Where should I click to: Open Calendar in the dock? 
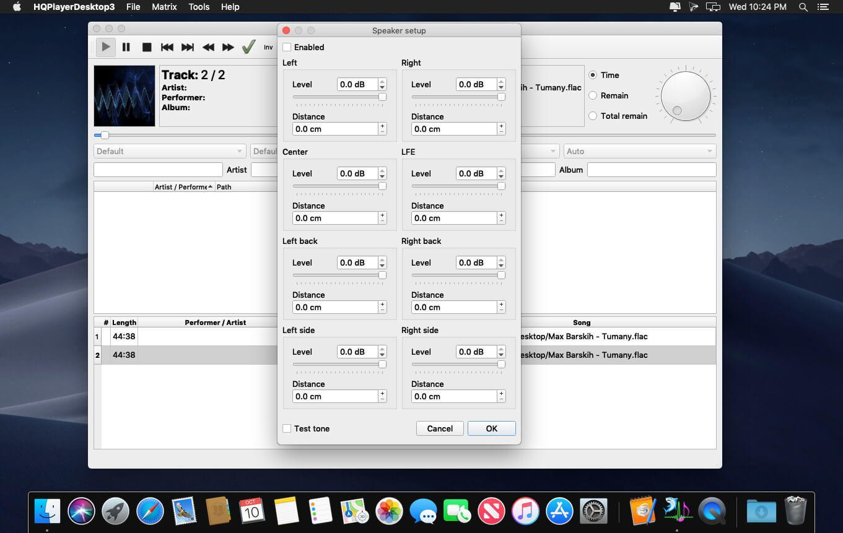pyautogui.click(x=252, y=511)
